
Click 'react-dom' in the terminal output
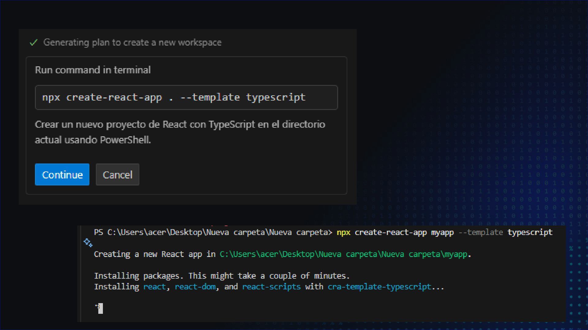tap(195, 287)
